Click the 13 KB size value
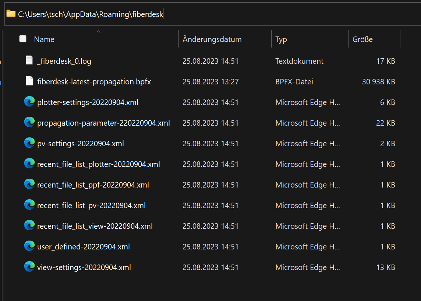Image resolution: width=421 pixels, height=301 pixels. pos(386,267)
